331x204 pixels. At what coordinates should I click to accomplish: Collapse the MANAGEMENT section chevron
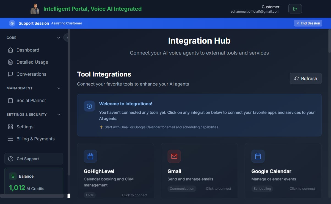59,88
